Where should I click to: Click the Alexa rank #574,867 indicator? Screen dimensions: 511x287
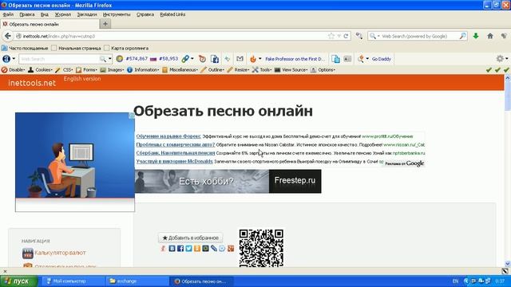tap(132, 59)
